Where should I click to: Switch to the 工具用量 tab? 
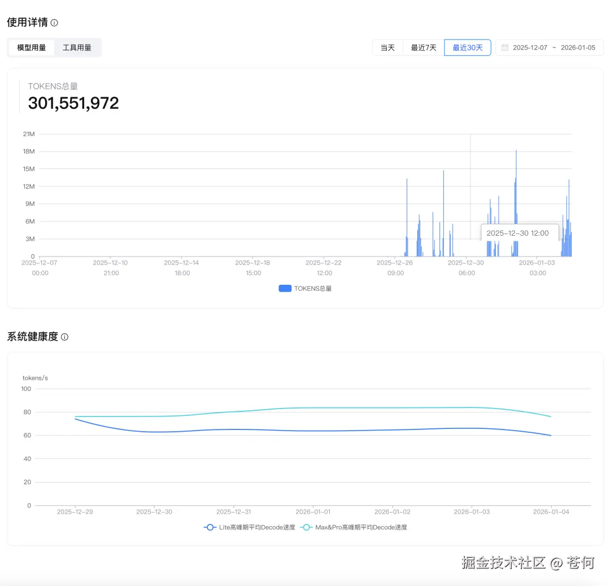tap(77, 47)
